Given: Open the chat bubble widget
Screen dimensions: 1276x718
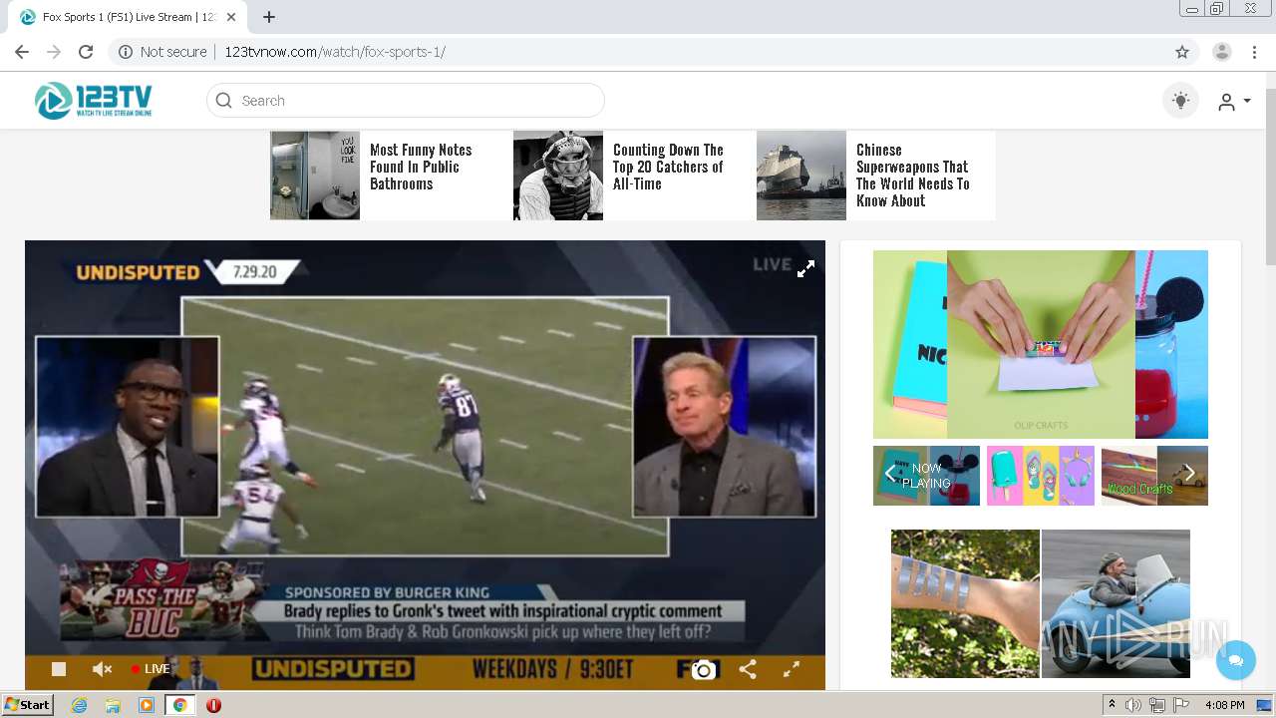Looking at the screenshot, I should [1236, 660].
